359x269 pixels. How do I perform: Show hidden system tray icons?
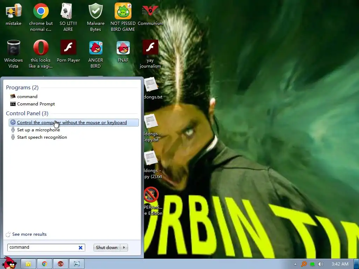click(x=295, y=264)
